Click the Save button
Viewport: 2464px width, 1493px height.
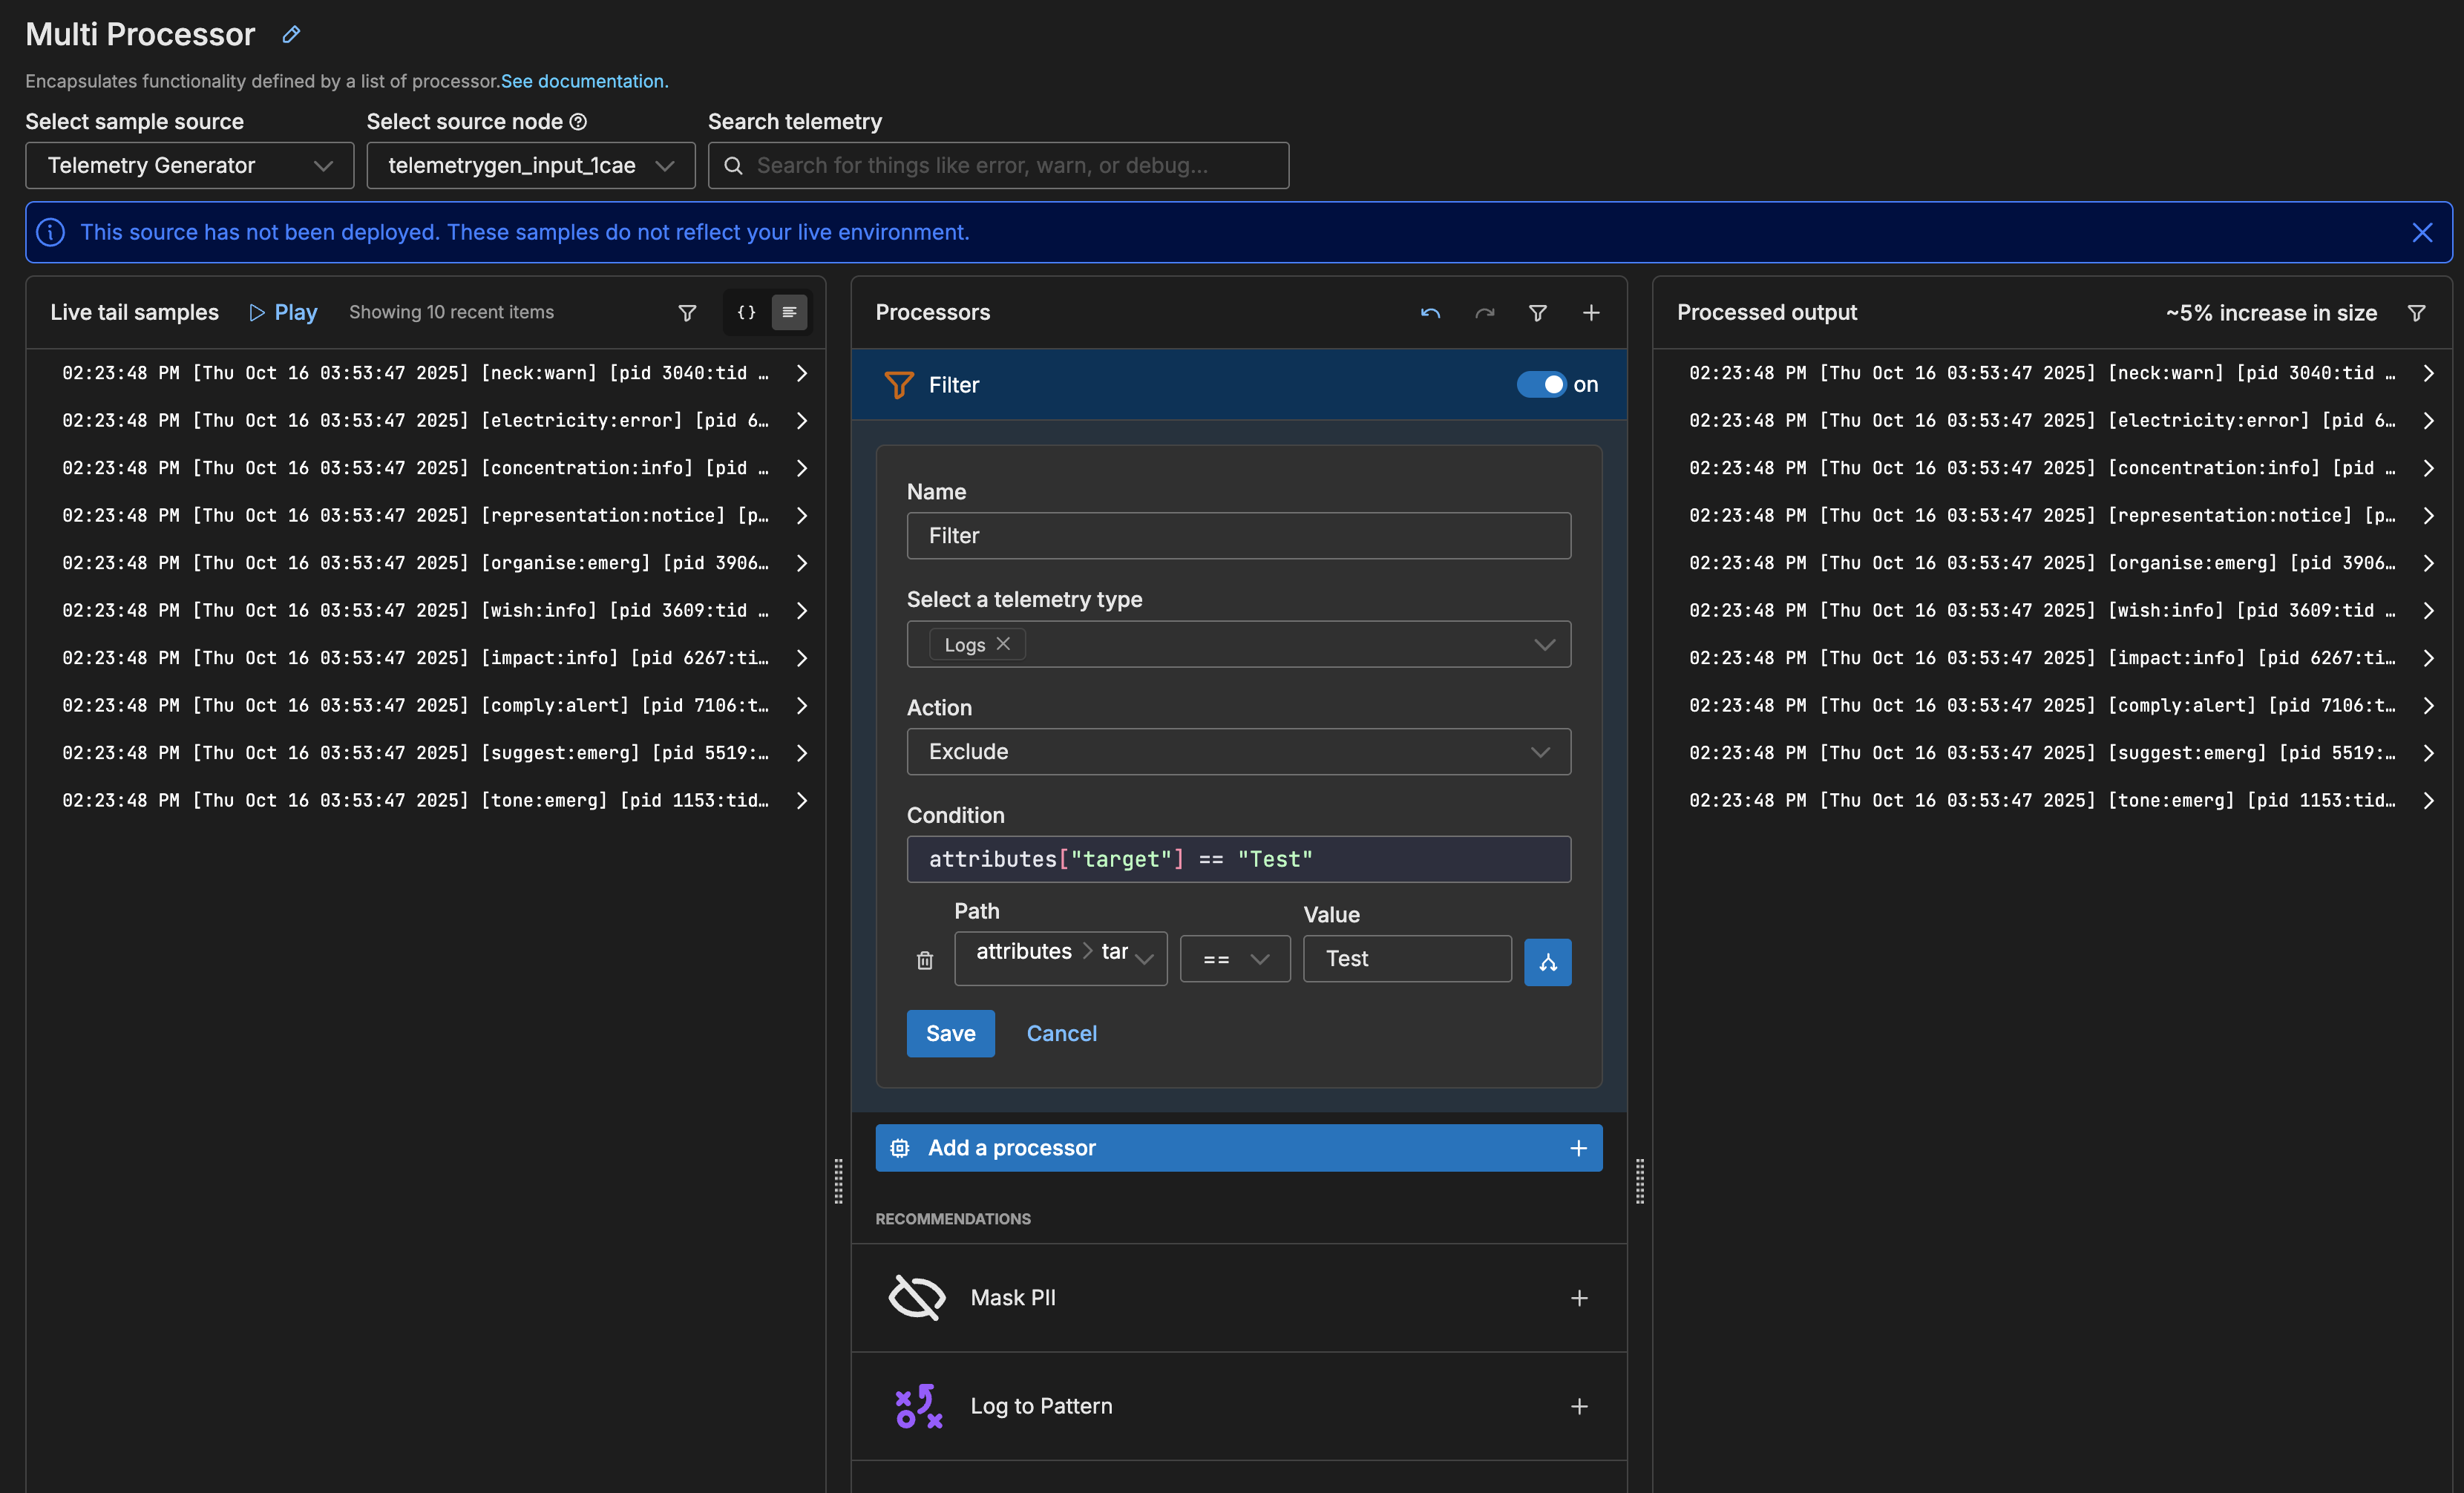[x=950, y=1034]
